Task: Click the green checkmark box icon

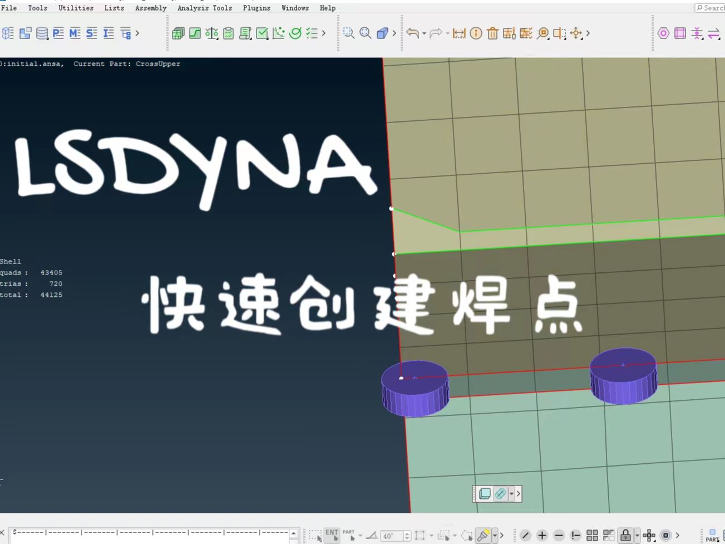Action: pyautogui.click(x=262, y=33)
